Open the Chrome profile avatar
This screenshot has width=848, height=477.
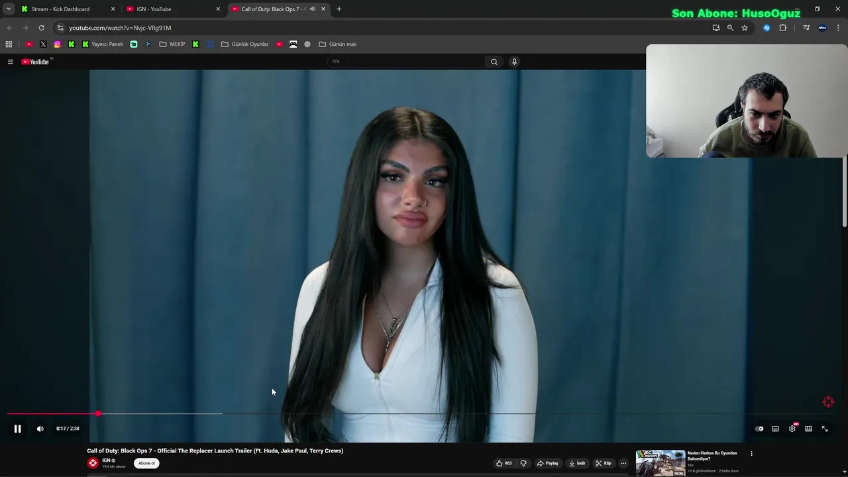822,28
